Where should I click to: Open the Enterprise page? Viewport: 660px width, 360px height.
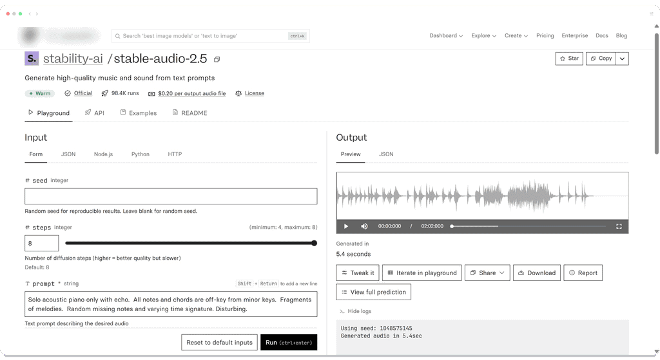click(574, 35)
